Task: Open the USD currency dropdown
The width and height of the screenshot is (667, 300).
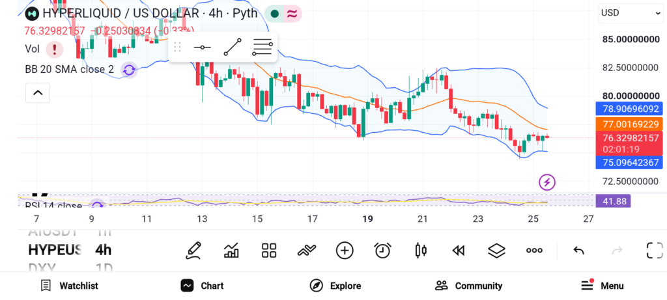Action: (x=631, y=13)
